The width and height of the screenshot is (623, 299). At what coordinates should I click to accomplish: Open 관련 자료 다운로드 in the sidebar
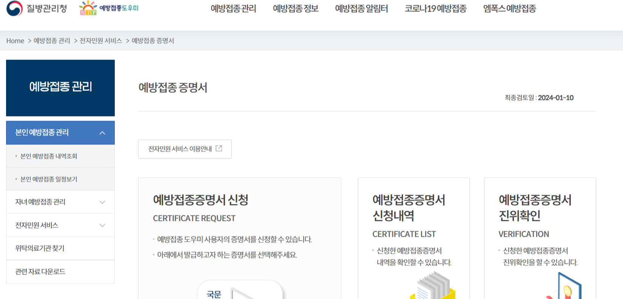[x=60, y=272]
